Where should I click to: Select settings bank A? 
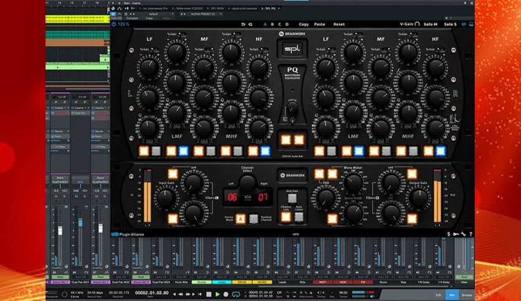click(265, 24)
